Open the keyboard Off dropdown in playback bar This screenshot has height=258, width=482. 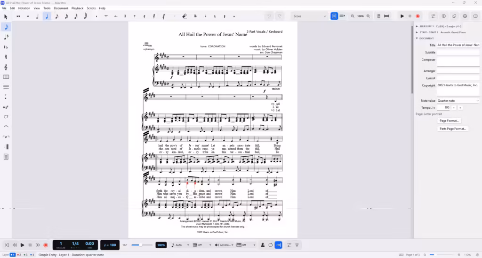click(246, 245)
